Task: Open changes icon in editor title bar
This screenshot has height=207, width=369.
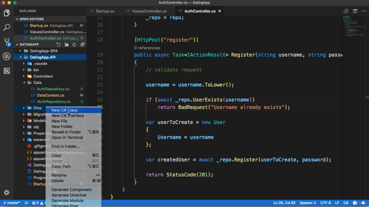Action: [346, 11]
